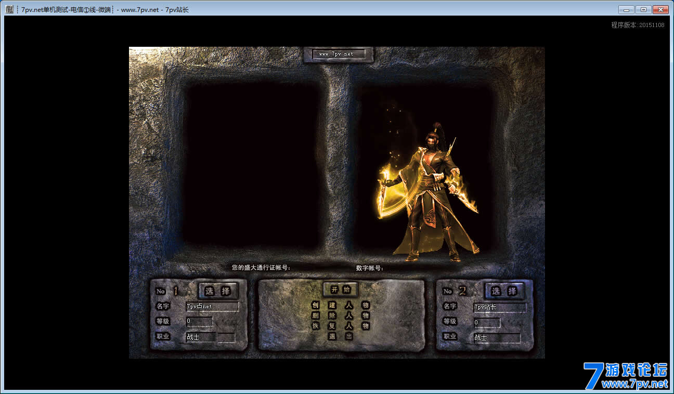The width and height of the screenshot is (674, 394).
Task: Click the application icon in title bar
Action: pos(9,9)
